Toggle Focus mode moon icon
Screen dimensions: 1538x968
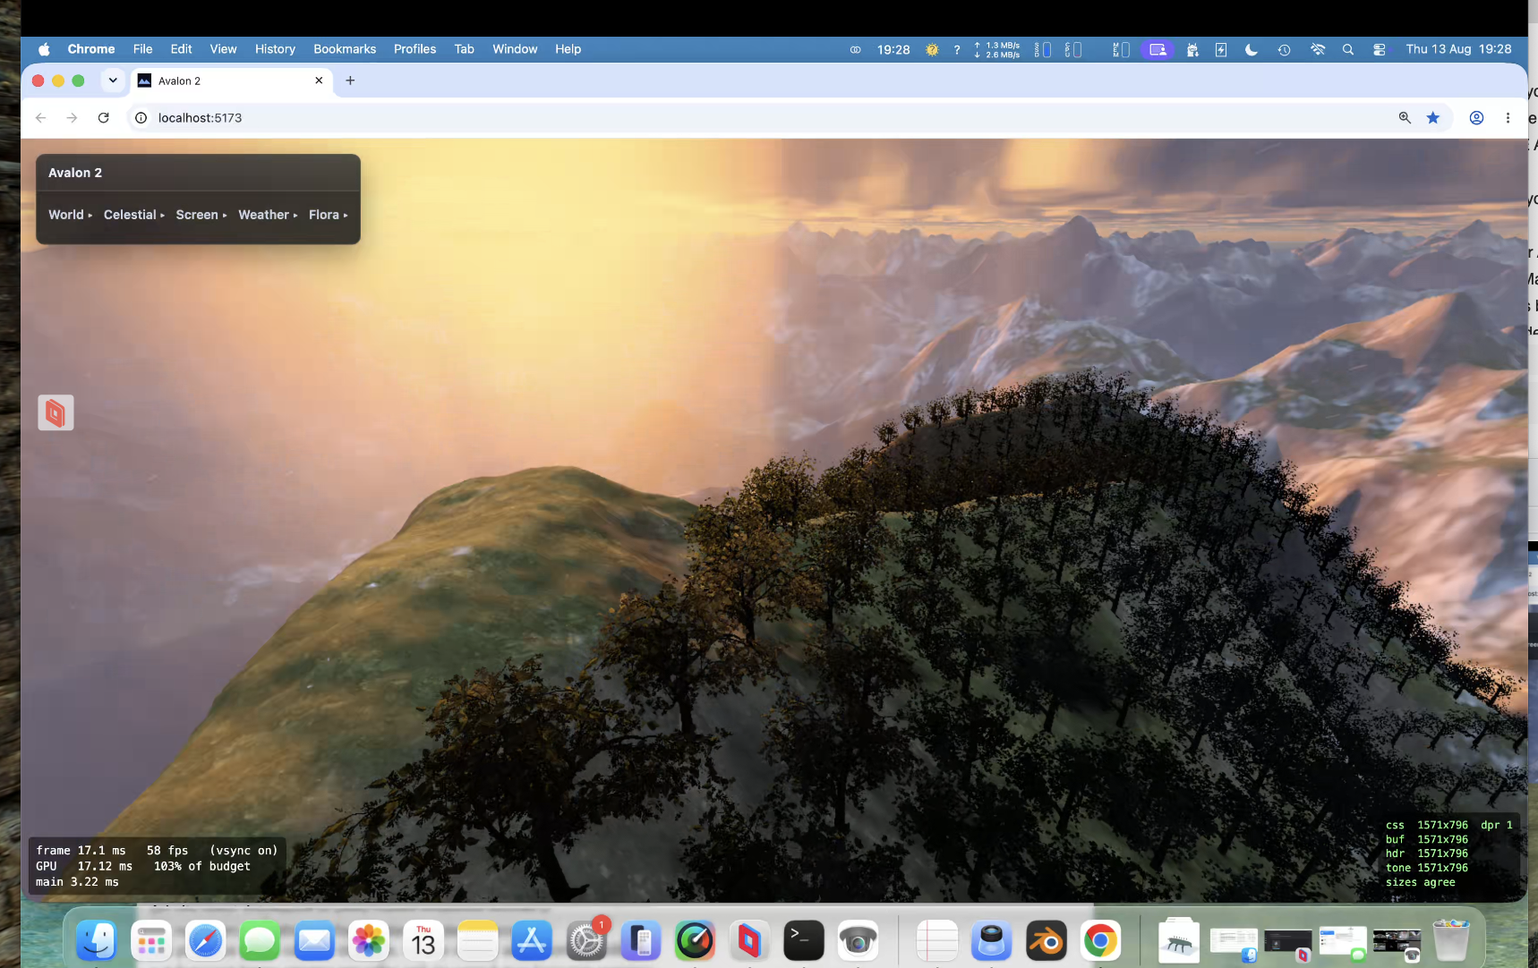[1252, 49]
